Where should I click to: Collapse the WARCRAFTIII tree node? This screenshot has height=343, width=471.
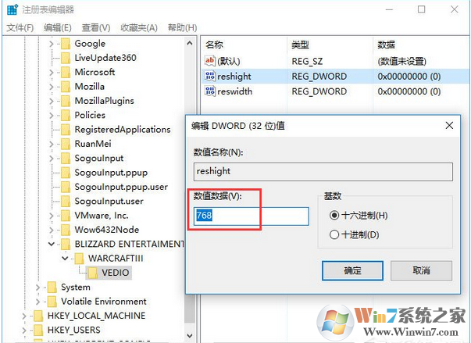coord(65,259)
